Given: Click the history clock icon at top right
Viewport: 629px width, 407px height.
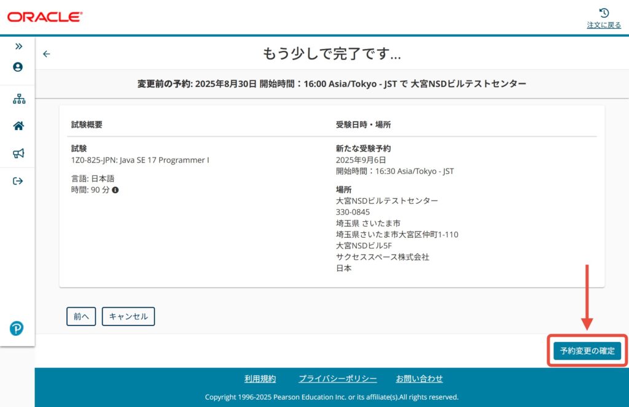Looking at the screenshot, I should pyautogui.click(x=604, y=13).
